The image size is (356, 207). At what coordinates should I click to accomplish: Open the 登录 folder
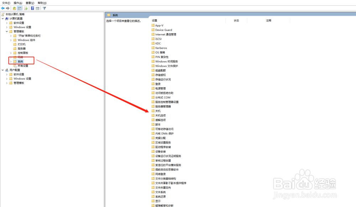158,84
